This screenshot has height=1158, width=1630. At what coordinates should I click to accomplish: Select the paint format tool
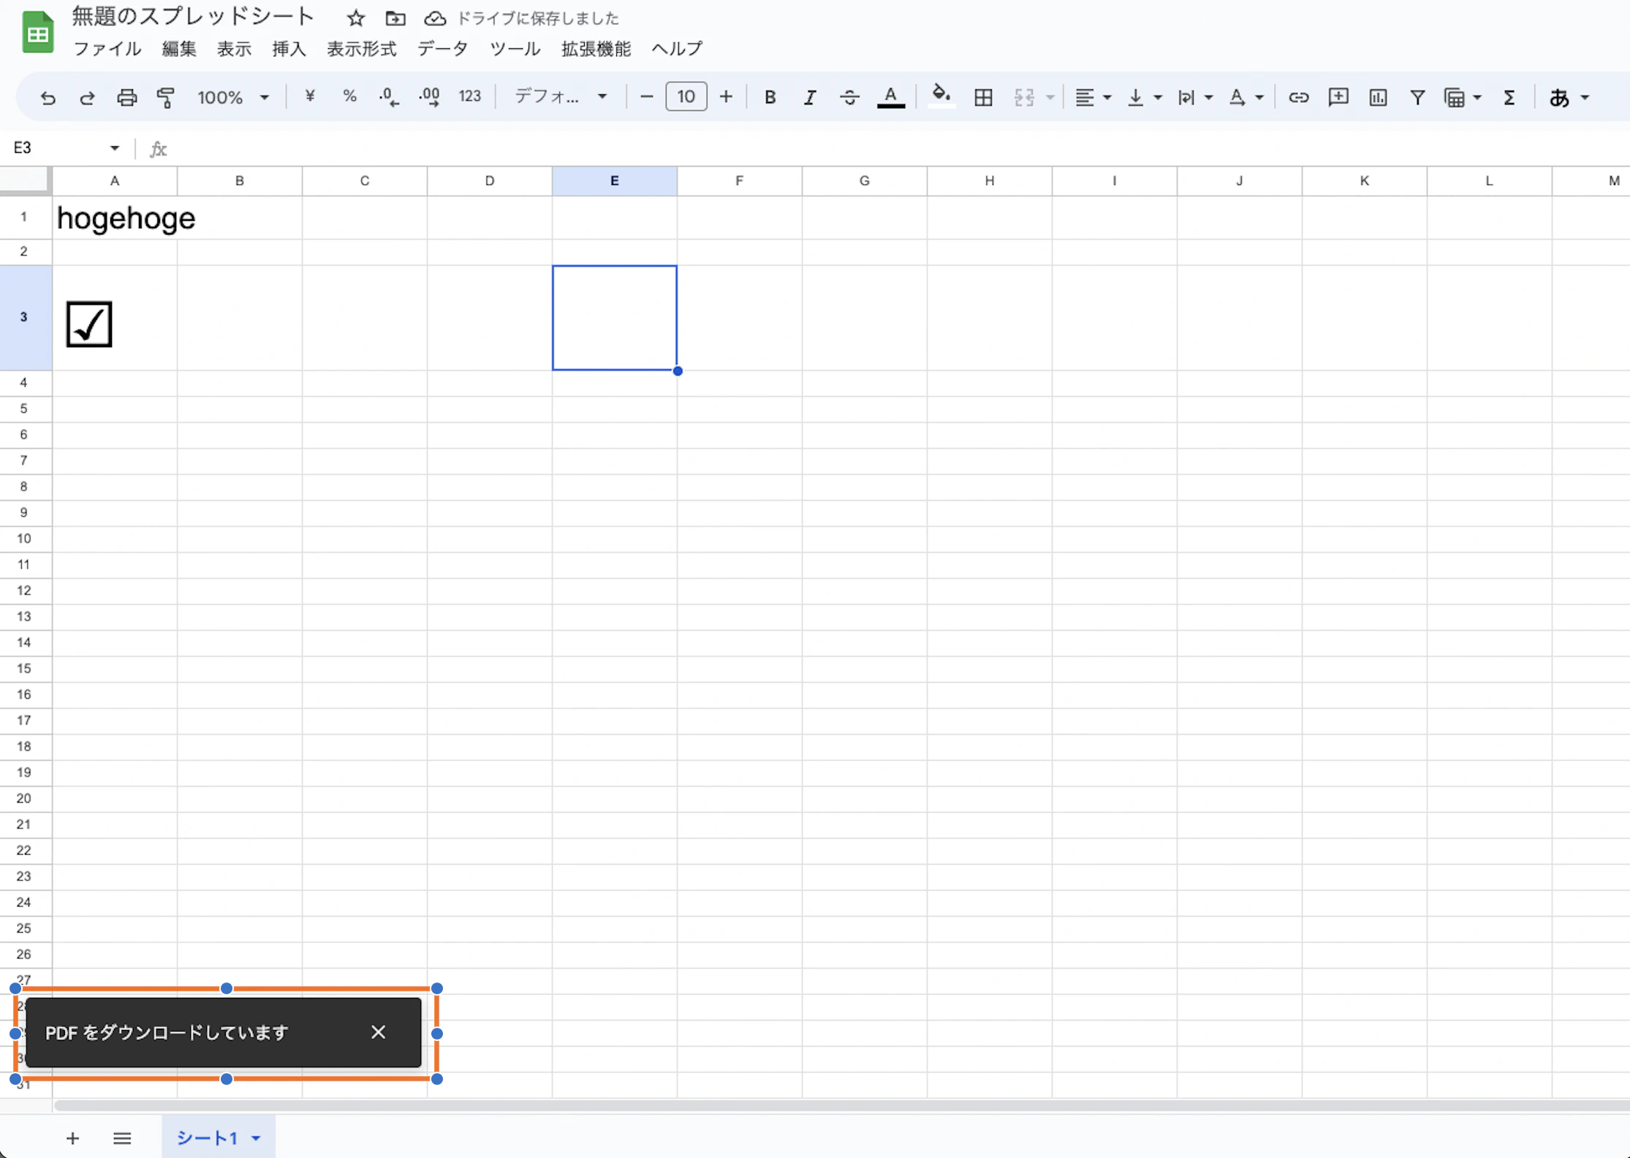[x=166, y=97]
